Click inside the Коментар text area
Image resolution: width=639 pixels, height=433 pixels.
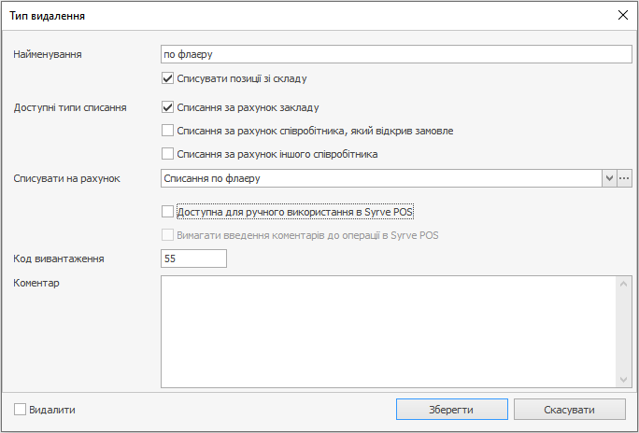pos(389,330)
